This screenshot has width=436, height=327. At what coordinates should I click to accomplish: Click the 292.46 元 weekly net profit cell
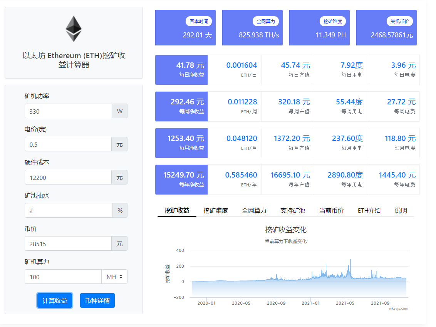click(x=181, y=107)
